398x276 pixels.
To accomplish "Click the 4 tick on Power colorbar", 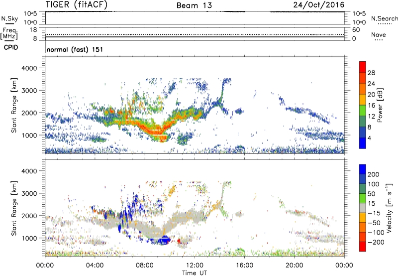I will 370,138.
